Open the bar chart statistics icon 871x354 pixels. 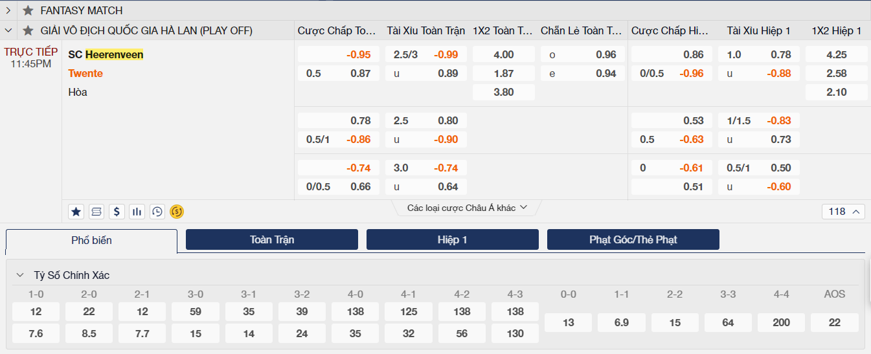137,211
